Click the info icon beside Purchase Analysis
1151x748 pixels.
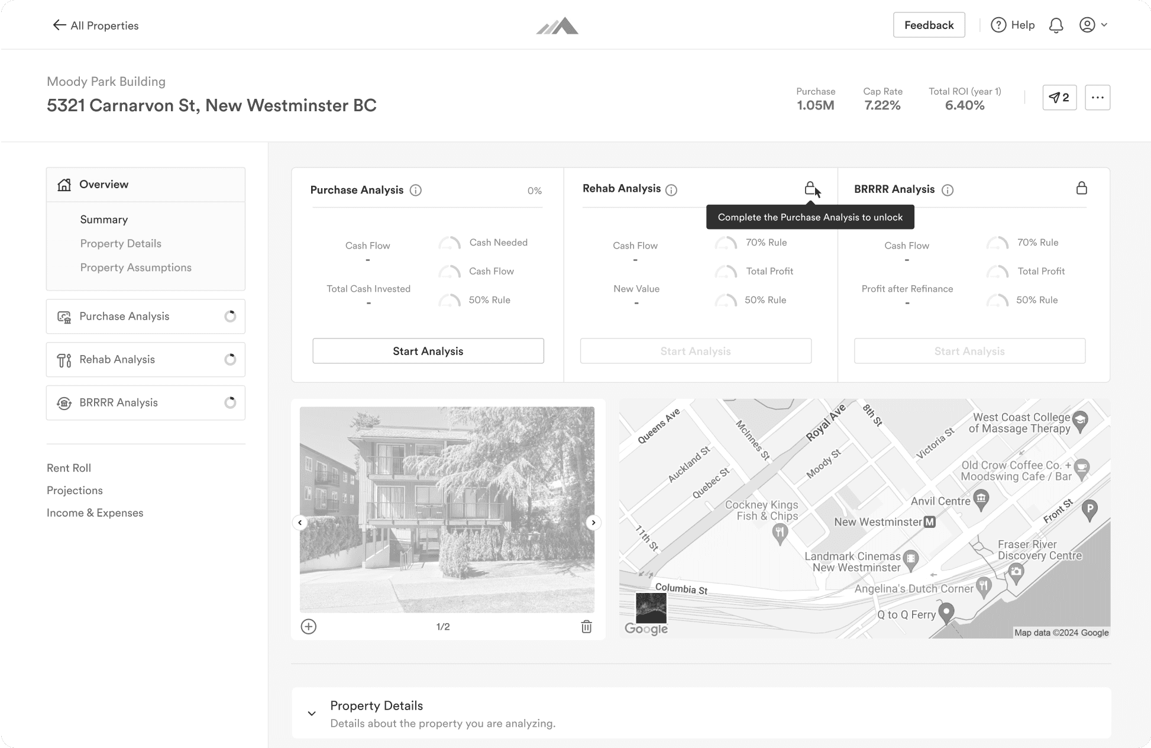pos(416,190)
